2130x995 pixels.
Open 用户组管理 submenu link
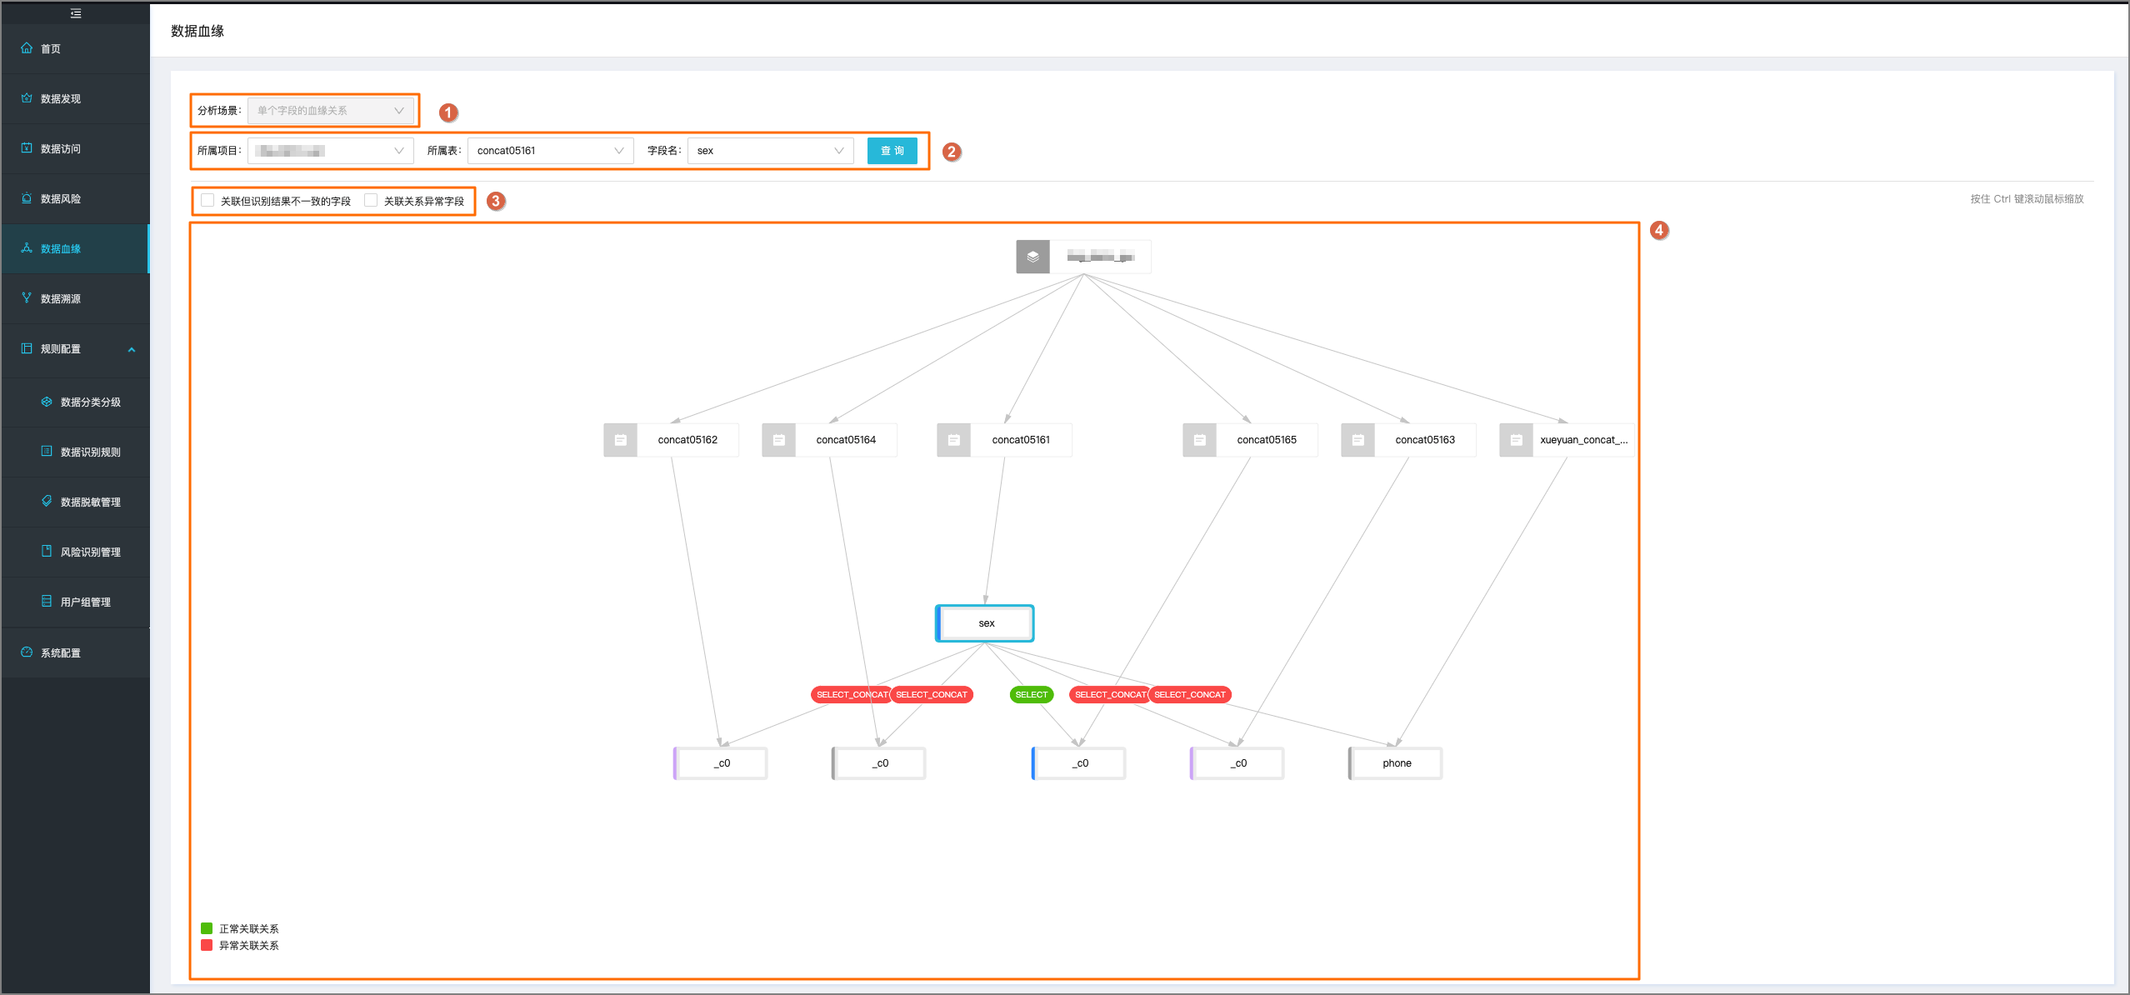pos(76,602)
